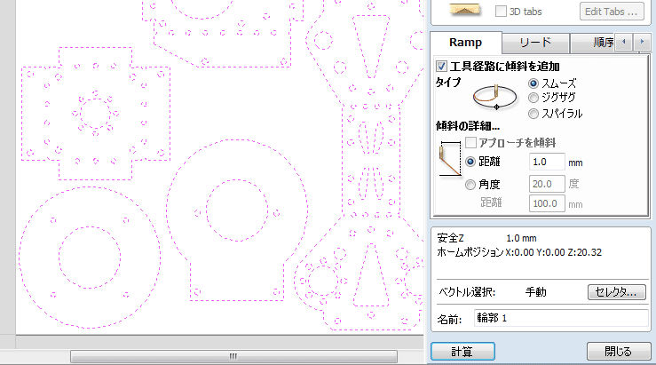The image size is (656, 365).
Task: Click the 計算 calculate button
Action: pyautogui.click(x=462, y=351)
